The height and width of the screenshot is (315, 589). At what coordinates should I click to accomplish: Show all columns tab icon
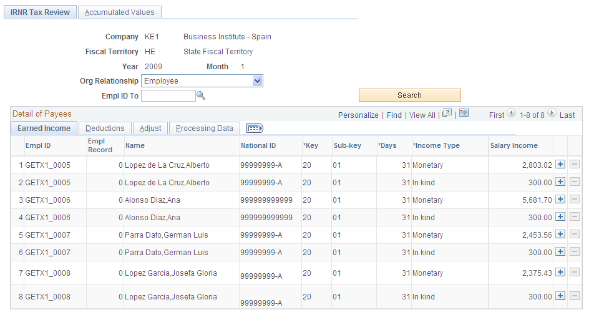click(255, 128)
